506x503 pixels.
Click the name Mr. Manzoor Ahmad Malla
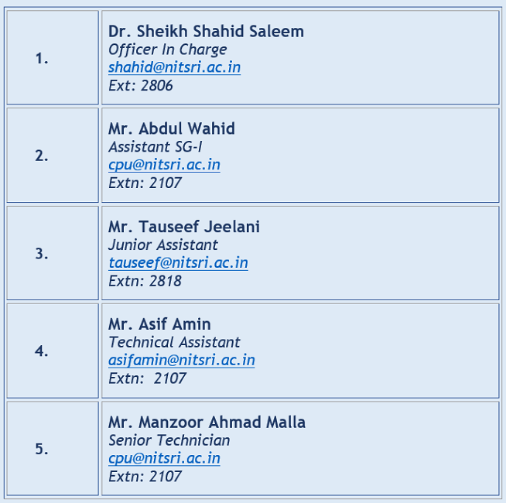(207, 423)
